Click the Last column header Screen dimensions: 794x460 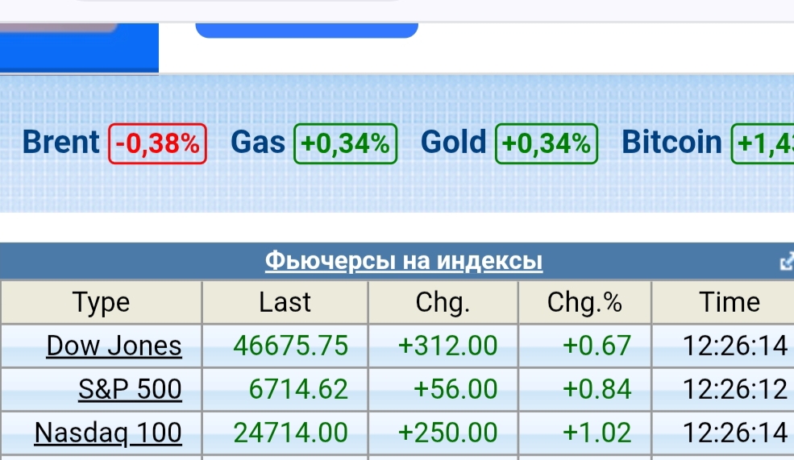click(285, 302)
